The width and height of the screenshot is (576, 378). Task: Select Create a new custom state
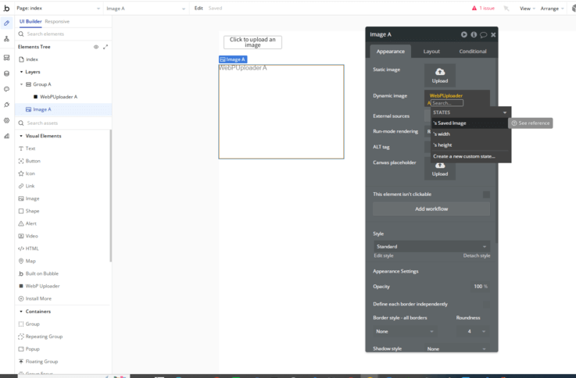tap(470, 156)
